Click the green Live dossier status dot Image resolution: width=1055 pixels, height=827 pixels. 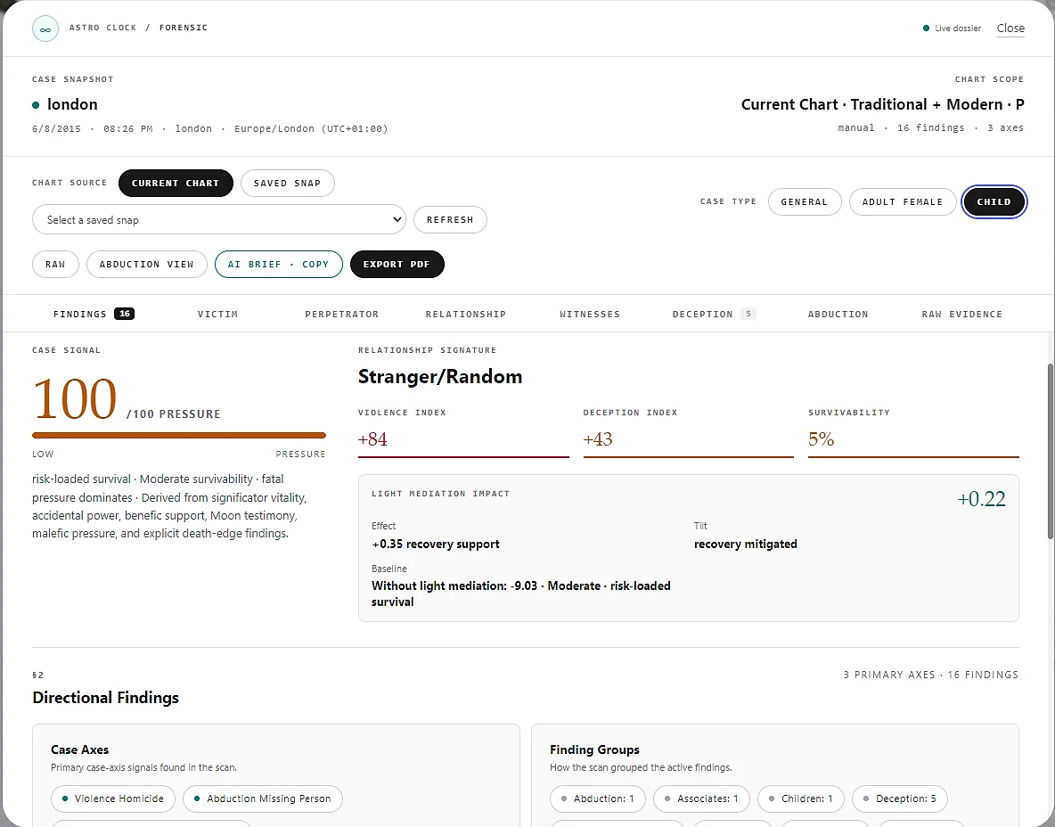point(926,29)
